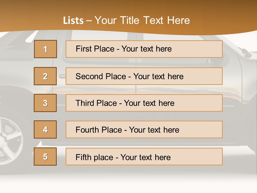Click the number 5 box
257x193 pixels.
pyautogui.click(x=45, y=157)
